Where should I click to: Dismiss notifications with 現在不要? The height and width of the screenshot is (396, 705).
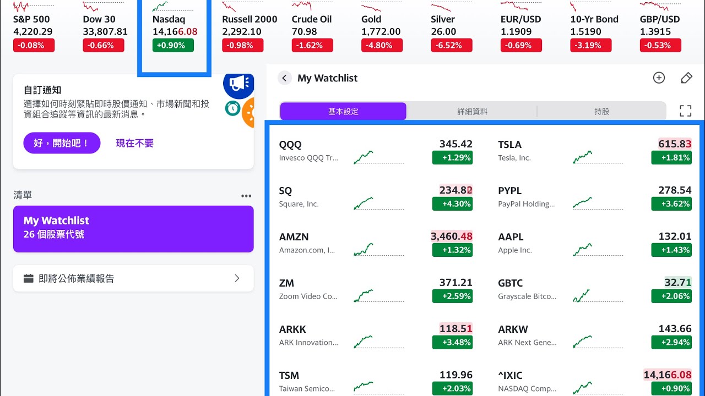135,143
